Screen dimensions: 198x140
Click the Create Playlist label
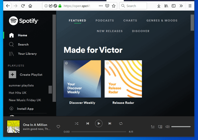coord(31,75)
